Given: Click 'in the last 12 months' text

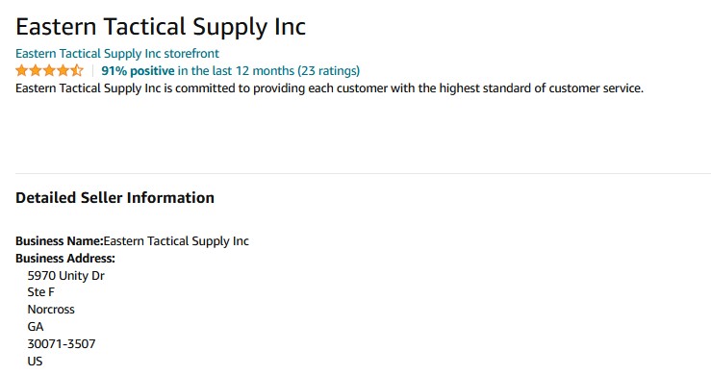Looking at the screenshot, I should pyautogui.click(x=236, y=71).
